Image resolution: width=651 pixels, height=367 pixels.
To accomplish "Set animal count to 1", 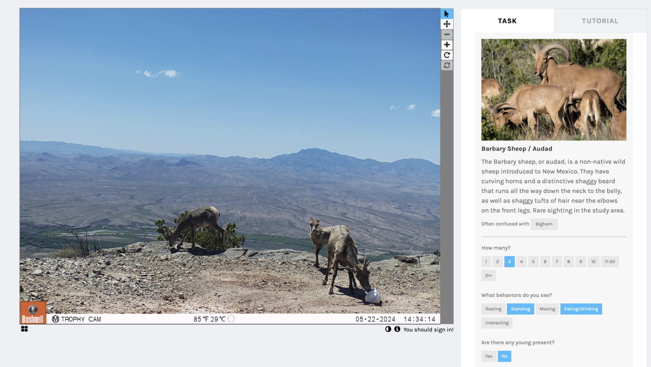I will click(x=486, y=262).
